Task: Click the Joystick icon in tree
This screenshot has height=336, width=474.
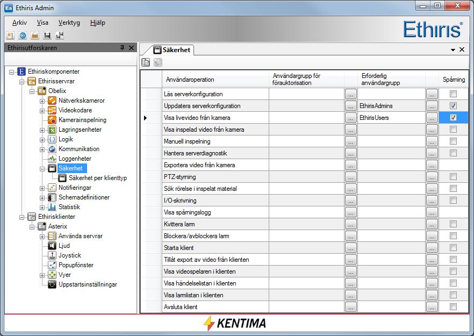Action: [x=52, y=255]
